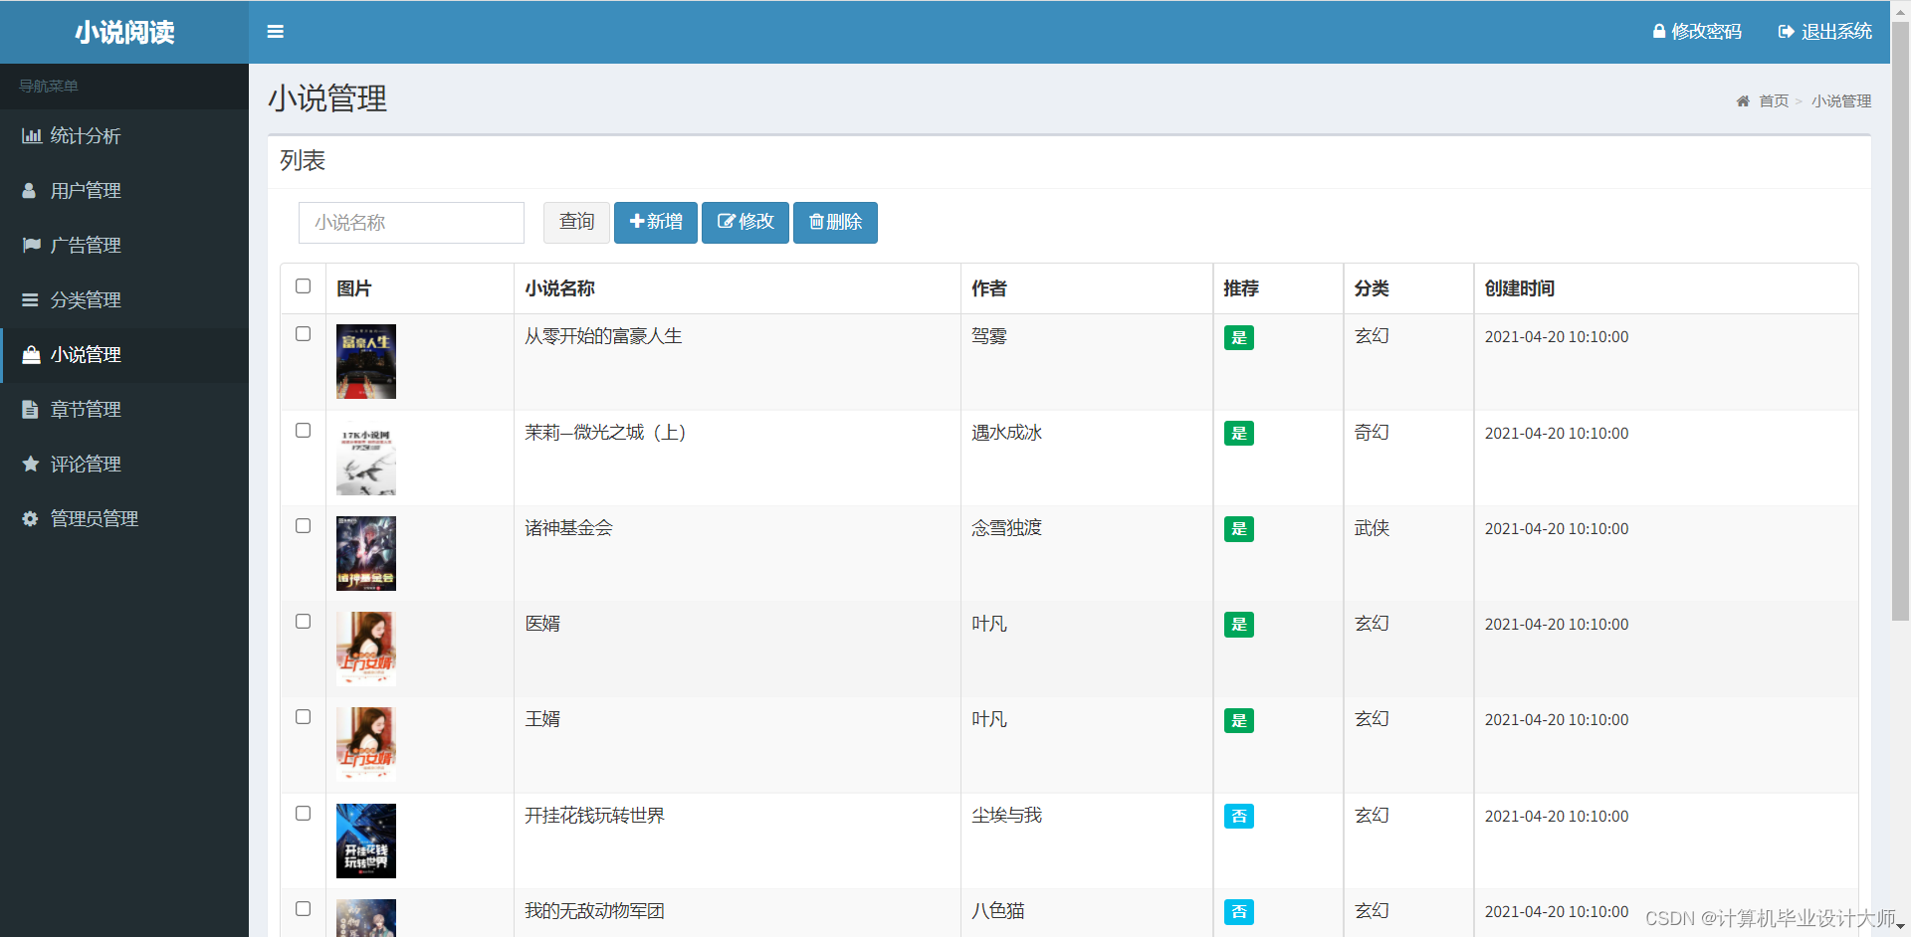Open 评论管理 in the sidebar
The image size is (1911, 937).
124,465
